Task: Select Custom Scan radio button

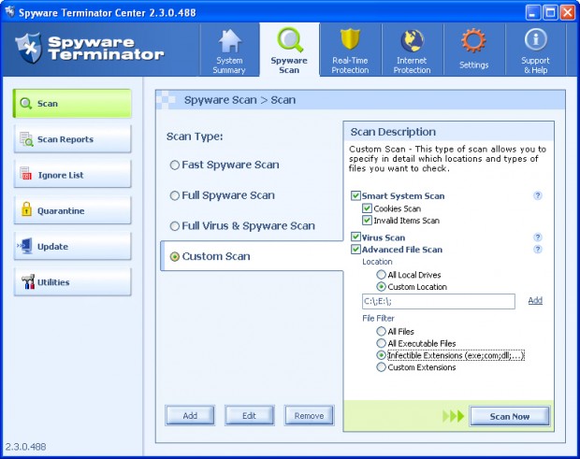Action: pos(175,256)
